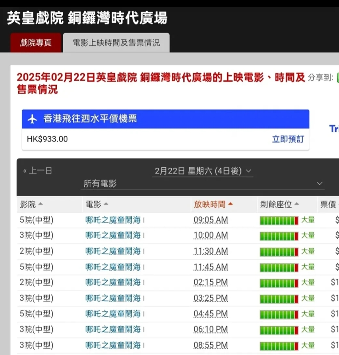Open movie link for 10:00 AM showing

[113, 236]
